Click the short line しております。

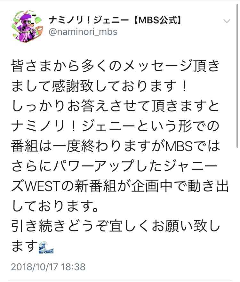click(x=55, y=206)
